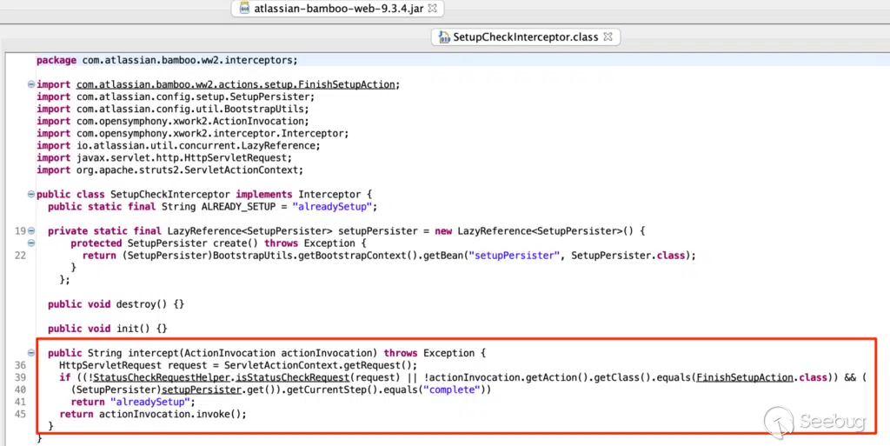Click line number 41 in the gutter
The height and width of the screenshot is (446, 890).
pos(20,402)
